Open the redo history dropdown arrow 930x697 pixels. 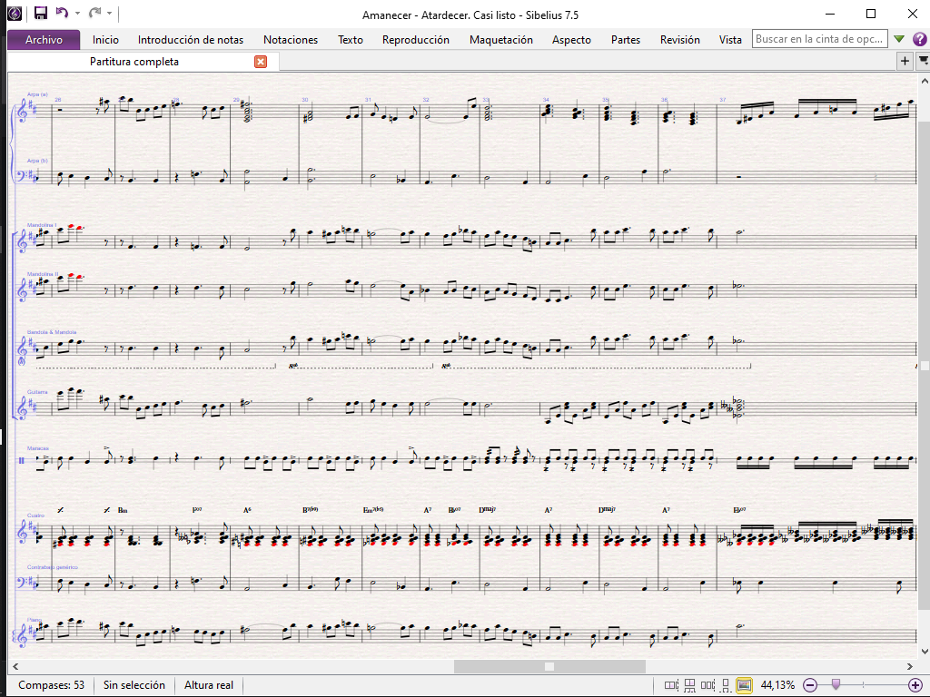pos(110,13)
